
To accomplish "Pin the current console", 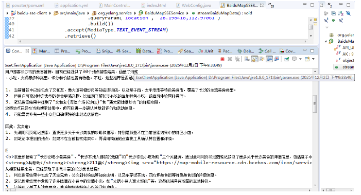I will (x=287, y=59).
